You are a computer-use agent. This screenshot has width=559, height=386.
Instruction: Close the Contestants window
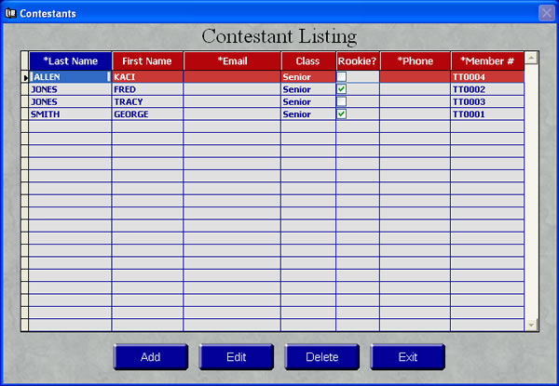click(546, 13)
